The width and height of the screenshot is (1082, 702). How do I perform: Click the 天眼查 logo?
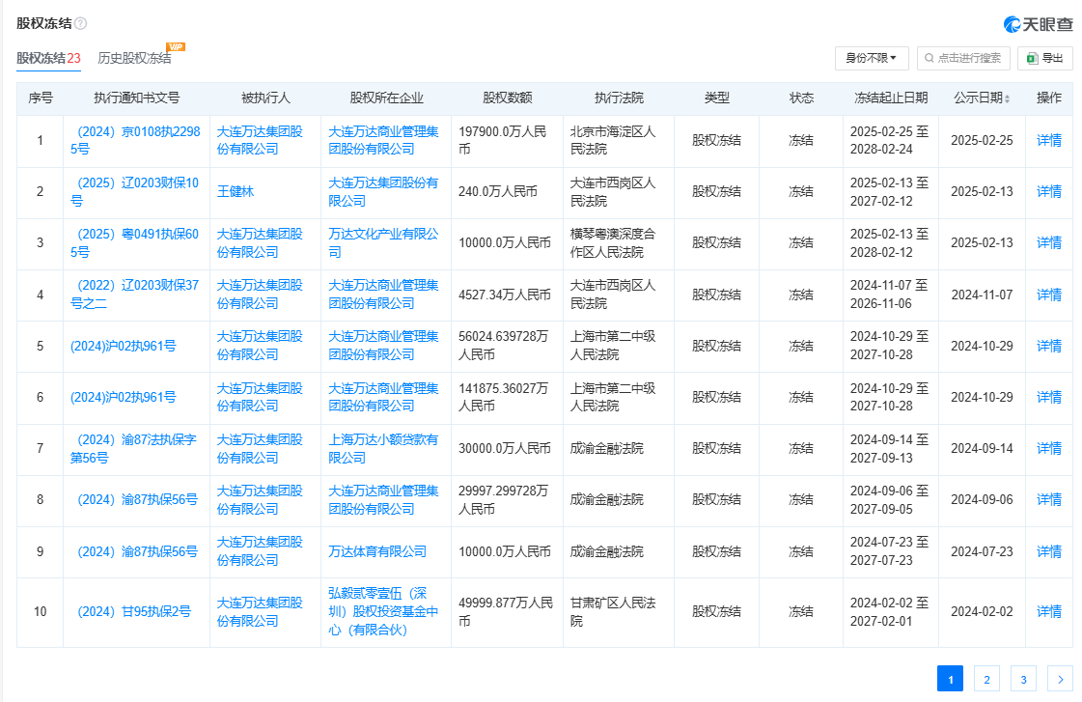point(1038,24)
